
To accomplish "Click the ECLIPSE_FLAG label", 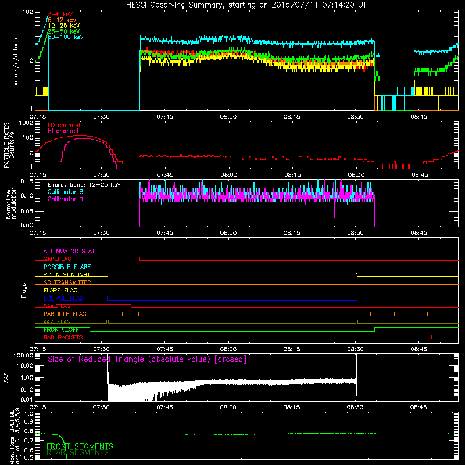I will point(63,298).
